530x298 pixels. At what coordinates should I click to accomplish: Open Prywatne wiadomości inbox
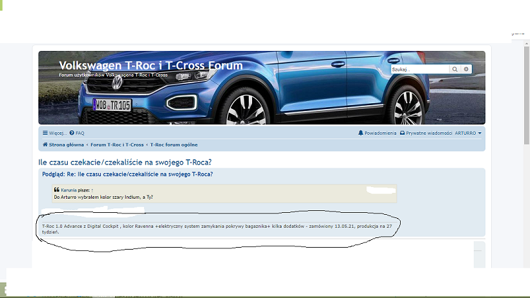tap(426, 133)
